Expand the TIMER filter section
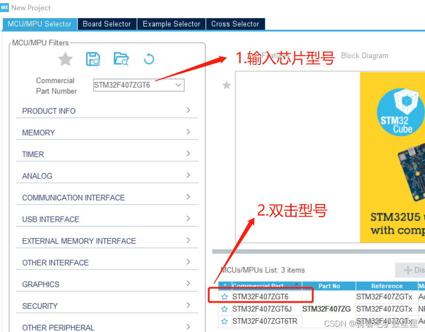Viewport: 425px width, 332px height. [x=107, y=154]
